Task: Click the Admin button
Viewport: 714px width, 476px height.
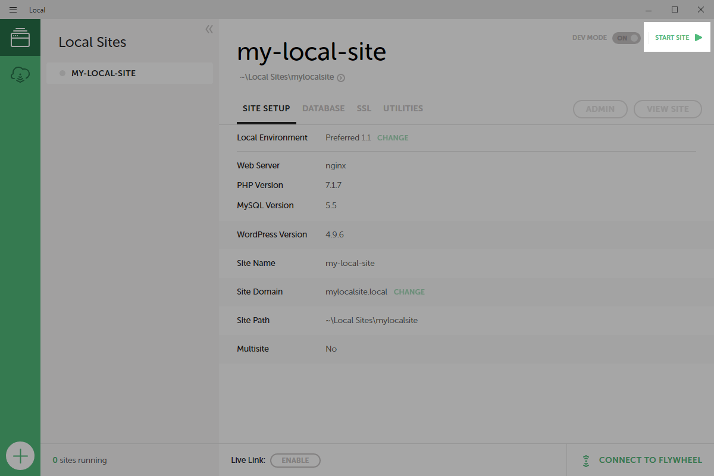Action: click(600, 109)
